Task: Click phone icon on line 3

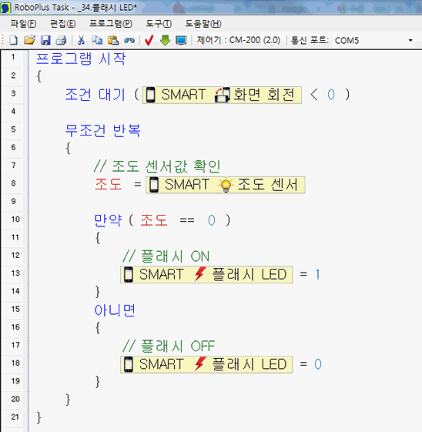Action: click(x=150, y=95)
